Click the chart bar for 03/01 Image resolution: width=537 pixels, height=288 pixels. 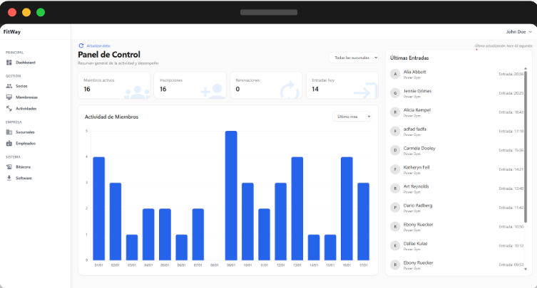132,247
